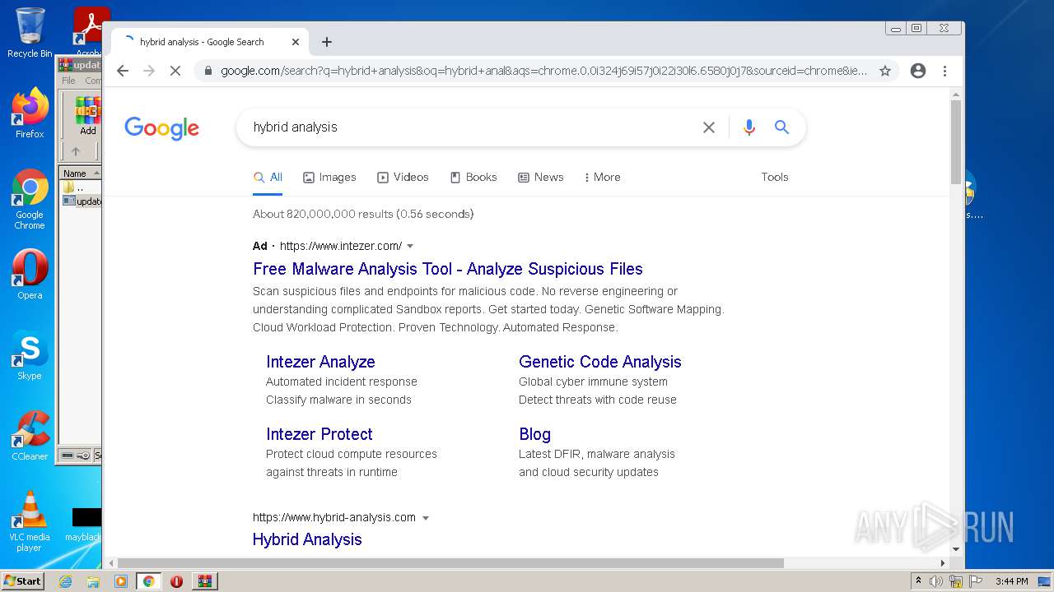Click Add button in WinRAR window
This screenshot has height=592, width=1054.
[x=87, y=117]
